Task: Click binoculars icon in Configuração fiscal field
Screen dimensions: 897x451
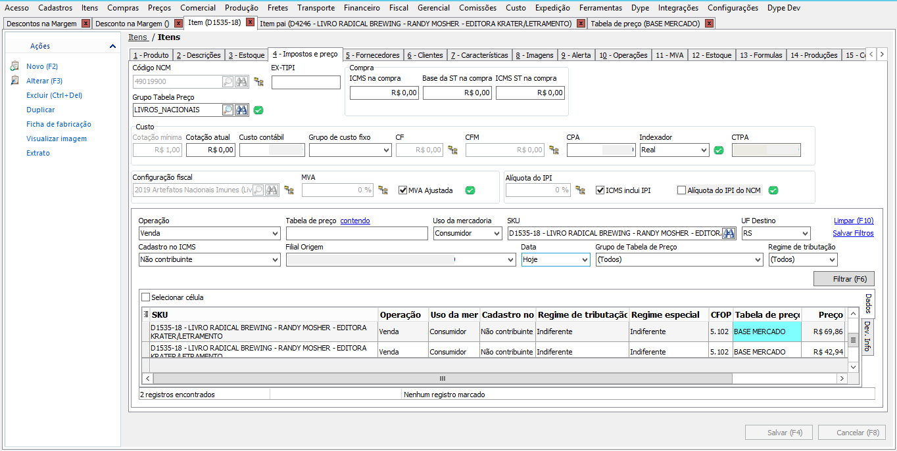Action: click(x=272, y=190)
